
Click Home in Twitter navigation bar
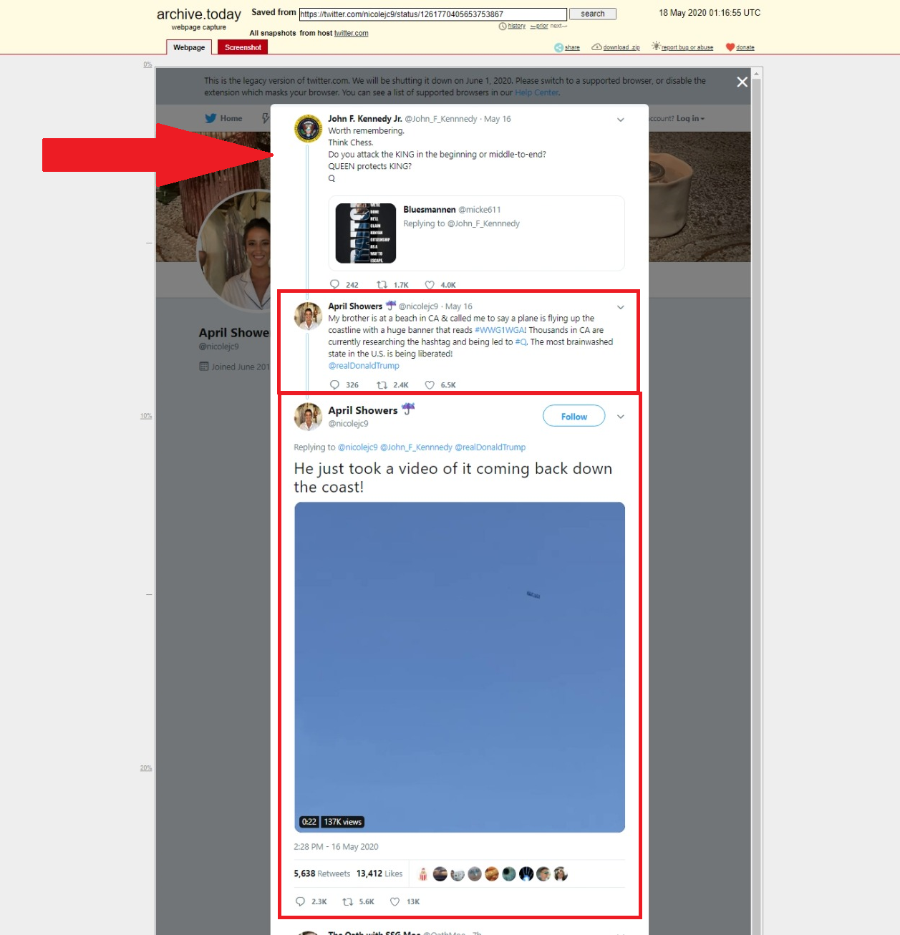(x=231, y=118)
